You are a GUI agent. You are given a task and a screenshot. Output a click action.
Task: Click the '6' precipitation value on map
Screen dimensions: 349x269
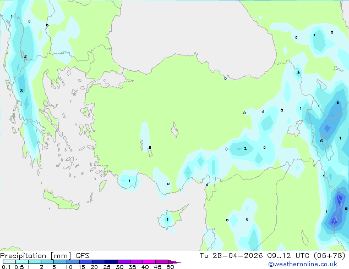(x=321, y=141)
